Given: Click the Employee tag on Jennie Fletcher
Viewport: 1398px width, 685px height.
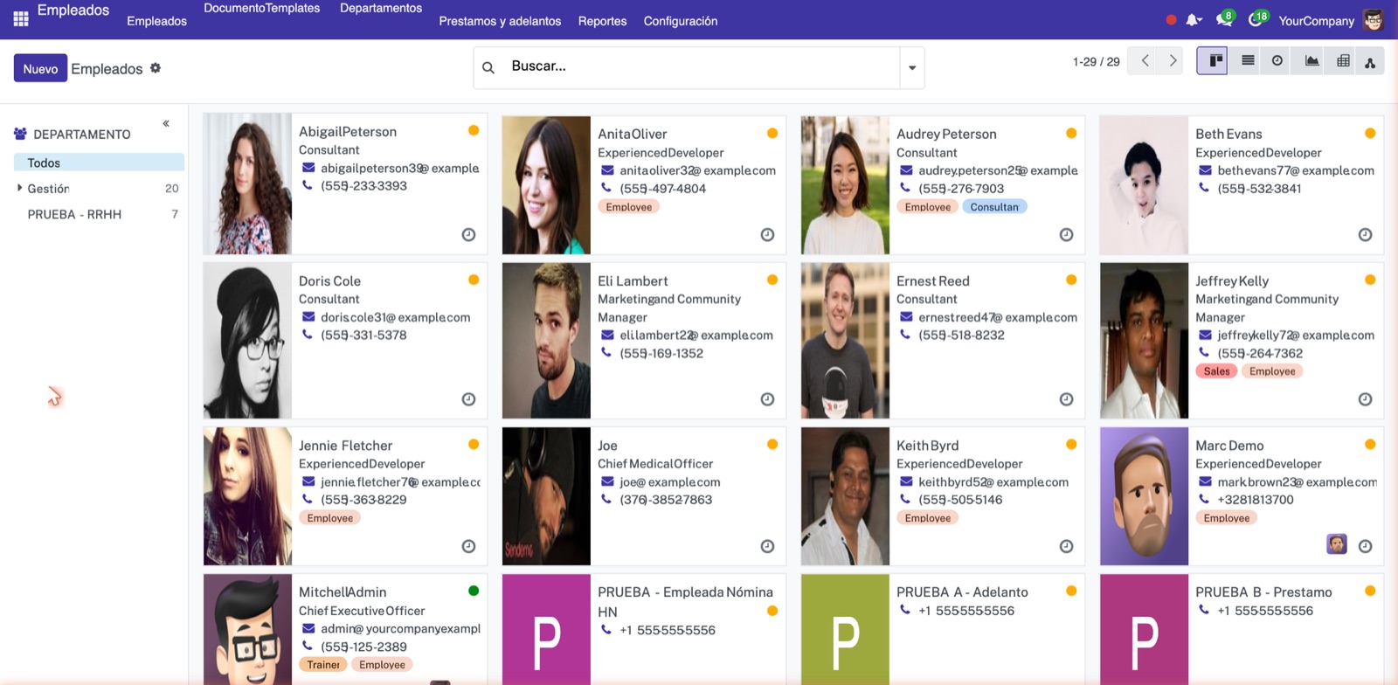Looking at the screenshot, I should click(x=330, y=518).
